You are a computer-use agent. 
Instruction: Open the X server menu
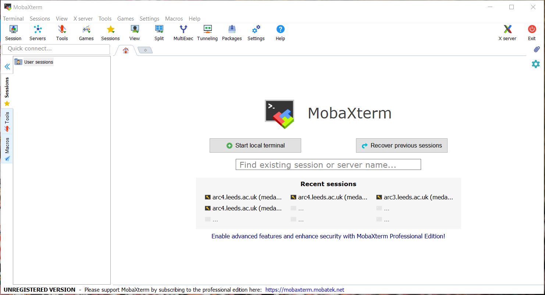point(83,19)
